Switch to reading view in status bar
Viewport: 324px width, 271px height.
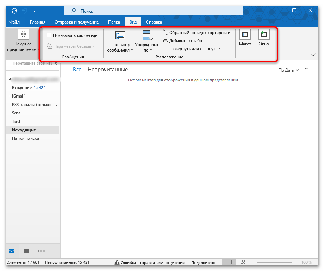tap(243, 262)
